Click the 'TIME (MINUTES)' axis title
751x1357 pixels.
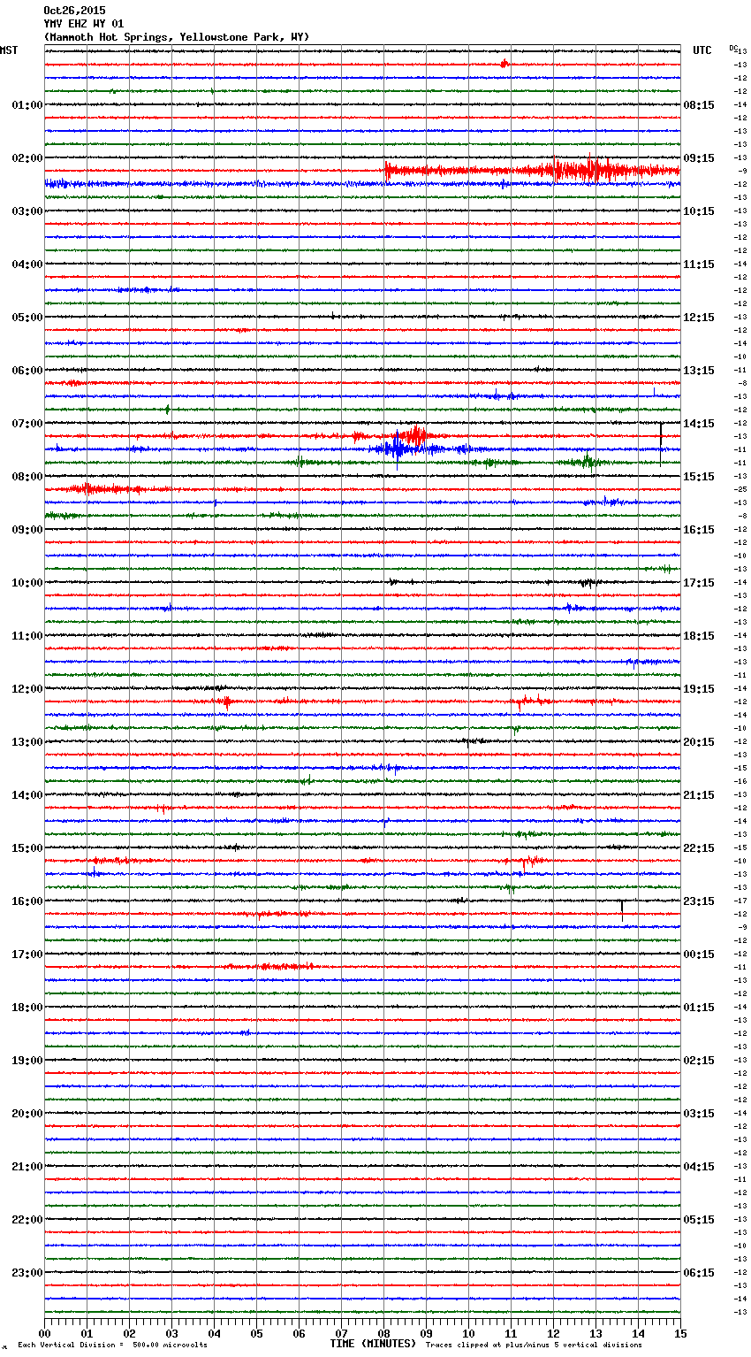coord(373,1344)
